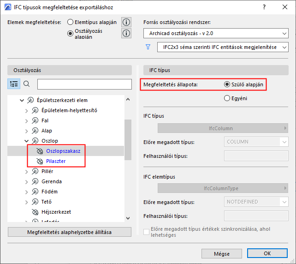The width and height of the screenshot is (296, 264).
Task: Collapse the Oszlop tree node
Action: point(26,141)
